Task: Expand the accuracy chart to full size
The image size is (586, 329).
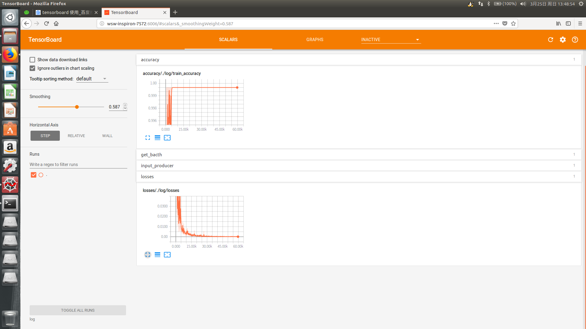Action: [148, 138]
